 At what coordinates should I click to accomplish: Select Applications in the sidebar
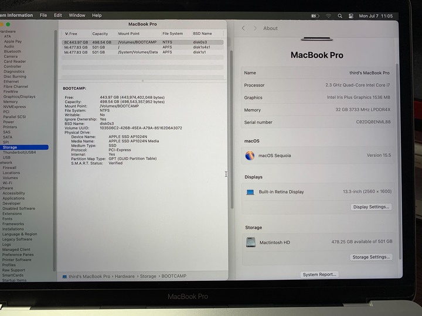[x=13, y=198]
